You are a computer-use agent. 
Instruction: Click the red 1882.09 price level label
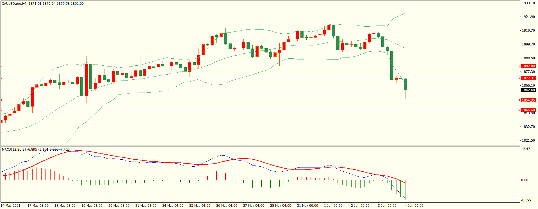click(x=528, y=66)
